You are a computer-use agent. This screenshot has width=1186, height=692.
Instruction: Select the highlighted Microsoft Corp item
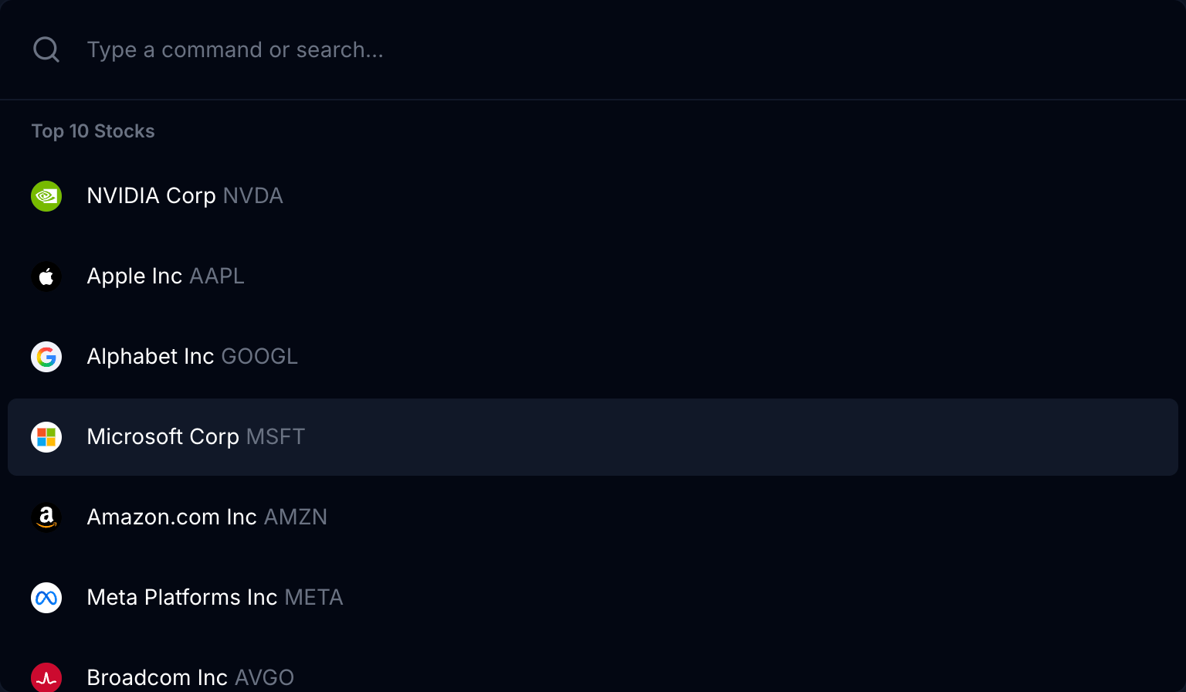point(163,437)
